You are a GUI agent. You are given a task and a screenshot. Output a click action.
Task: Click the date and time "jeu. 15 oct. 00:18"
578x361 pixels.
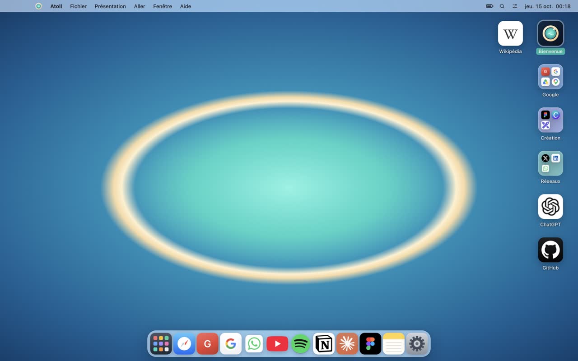(548, 6)
